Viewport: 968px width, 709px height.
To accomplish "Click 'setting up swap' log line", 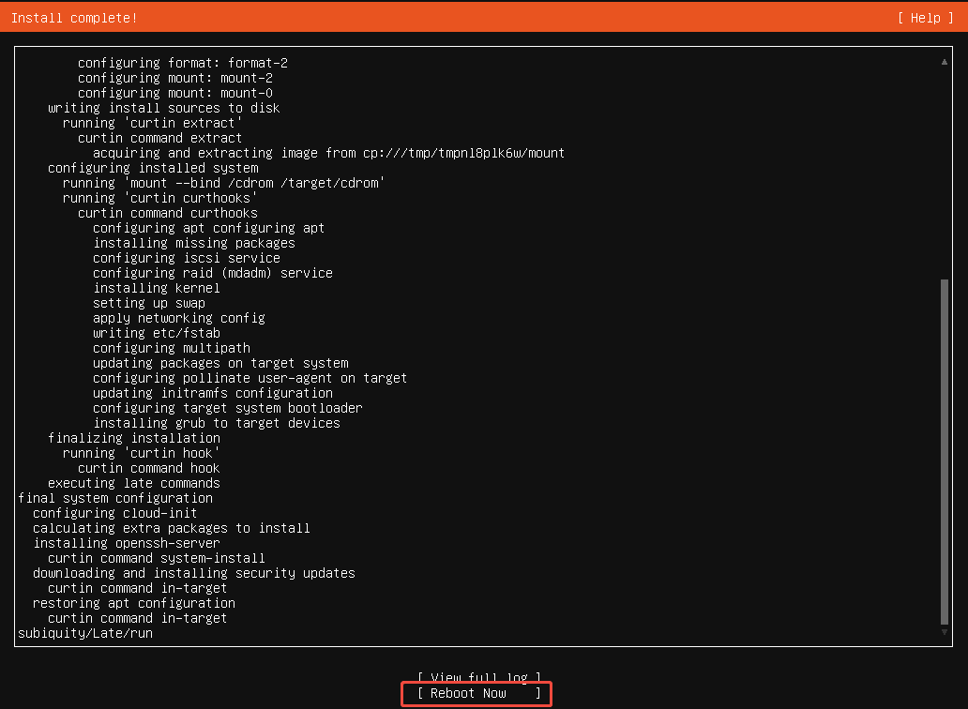I will pyautogui.click(x=149, y=303).
